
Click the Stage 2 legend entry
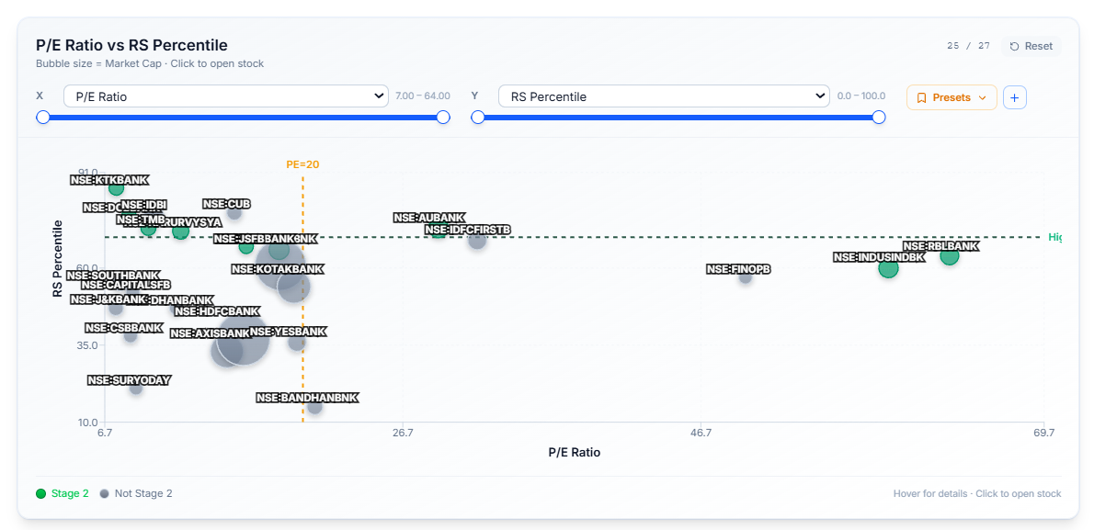point(63,494)
